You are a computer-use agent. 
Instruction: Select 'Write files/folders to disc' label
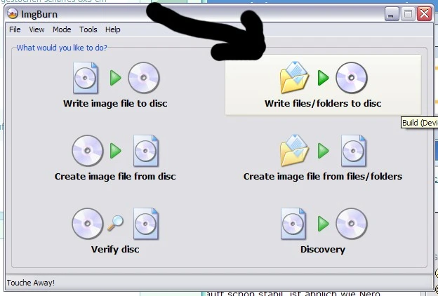(x=323, y=104)
